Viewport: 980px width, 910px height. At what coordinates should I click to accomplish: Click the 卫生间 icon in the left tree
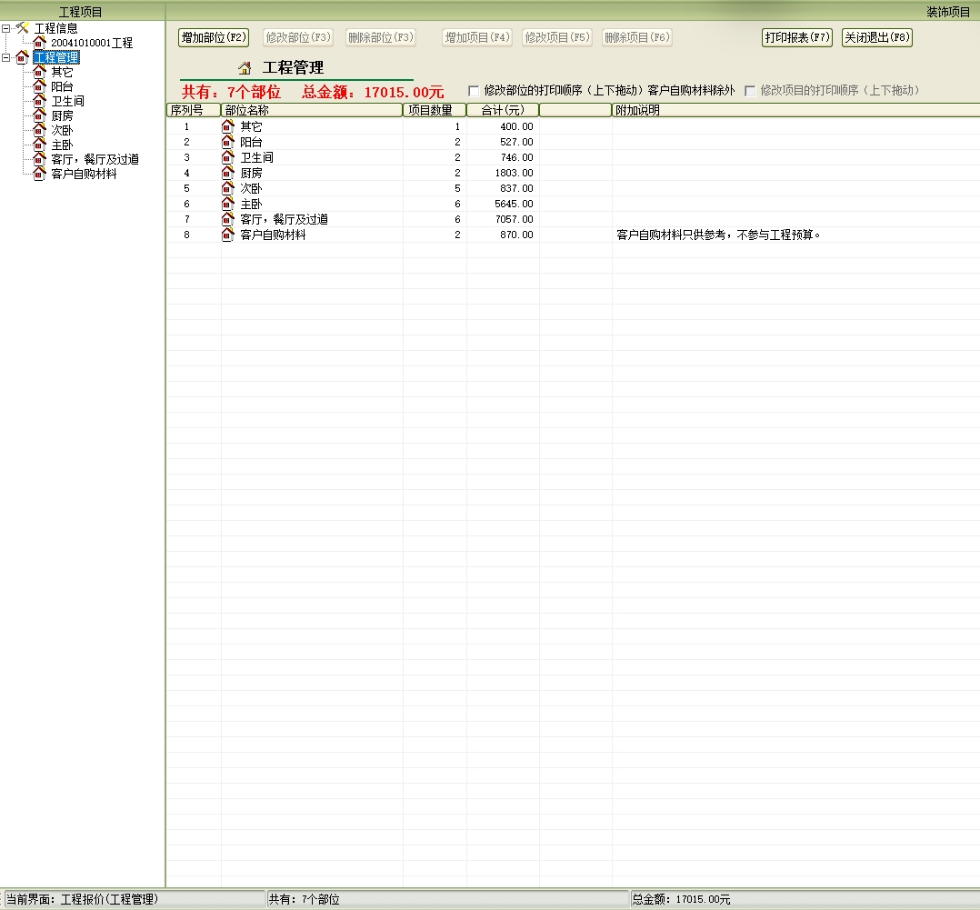(39, 101)
